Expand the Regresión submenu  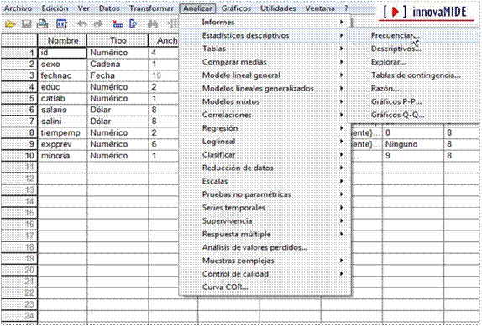pyautogui.click(x=265, y=128)
